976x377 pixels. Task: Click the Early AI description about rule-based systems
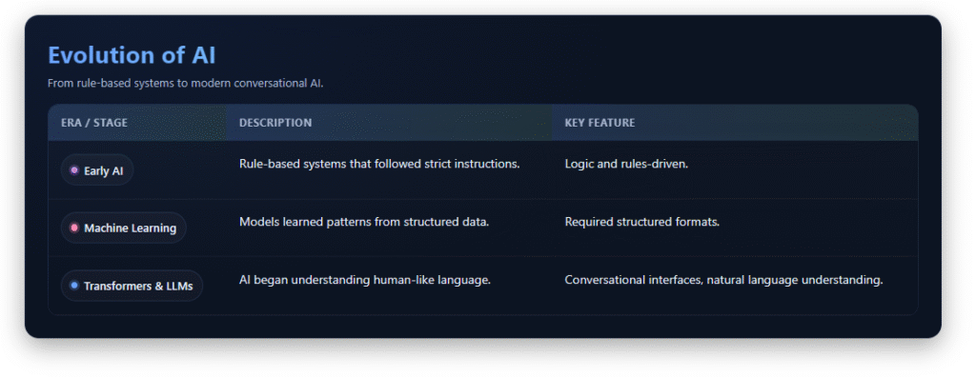click(x=379, y=165)
